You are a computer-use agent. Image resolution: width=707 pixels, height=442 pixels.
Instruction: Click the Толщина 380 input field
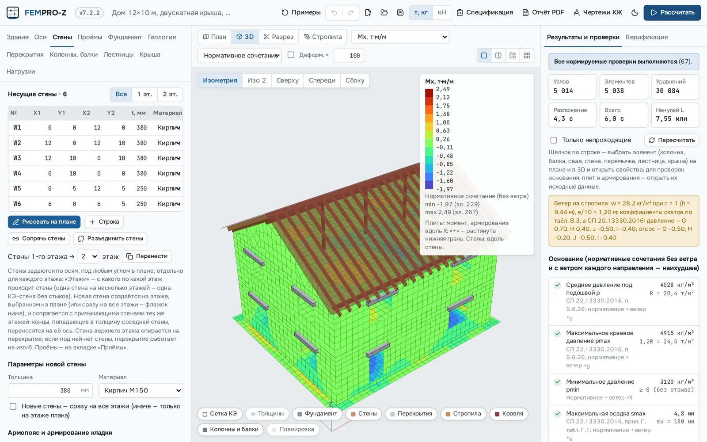pyautogui.click(x=50, y=390)
